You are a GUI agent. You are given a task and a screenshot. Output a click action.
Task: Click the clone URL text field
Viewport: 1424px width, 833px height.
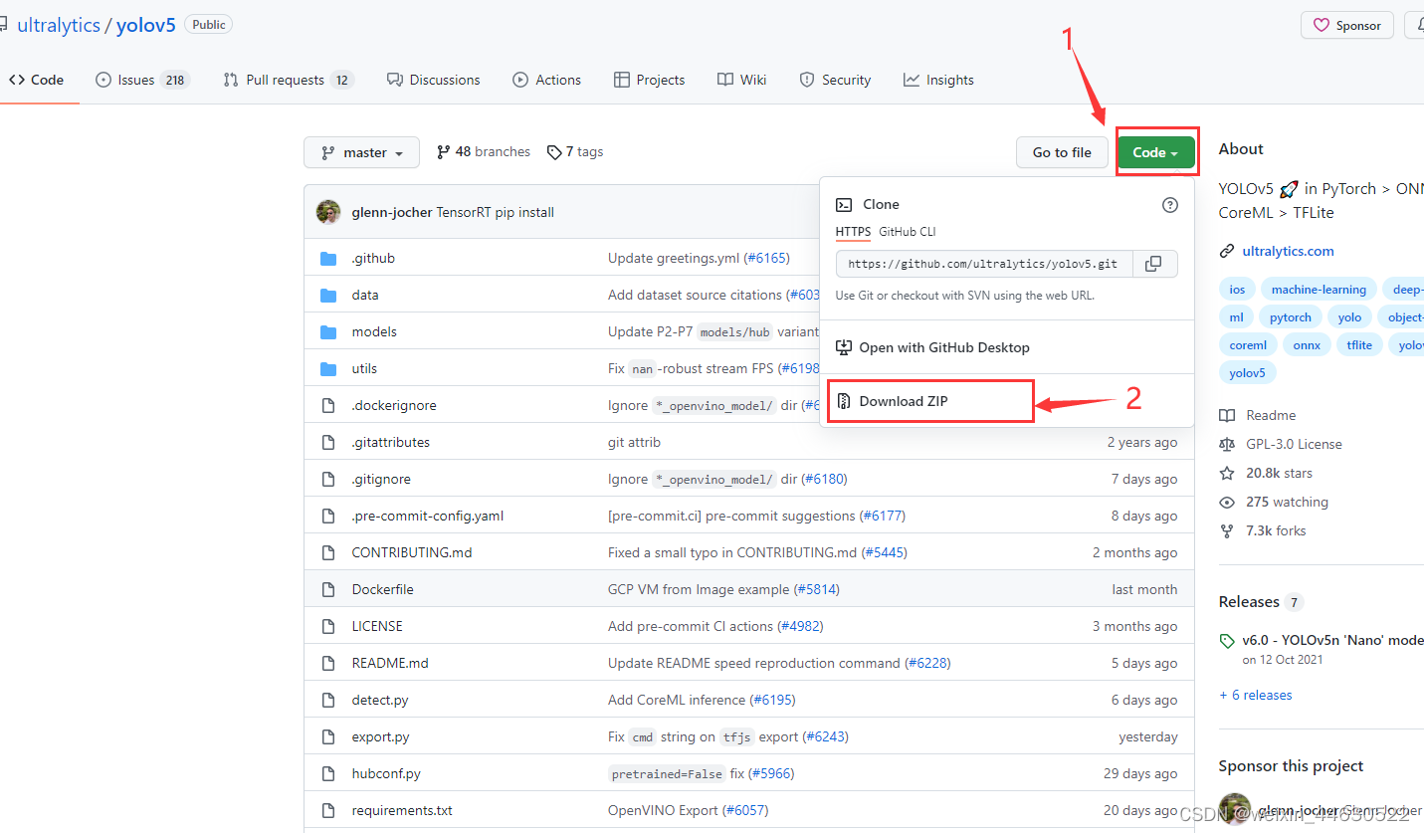(982, 264)
